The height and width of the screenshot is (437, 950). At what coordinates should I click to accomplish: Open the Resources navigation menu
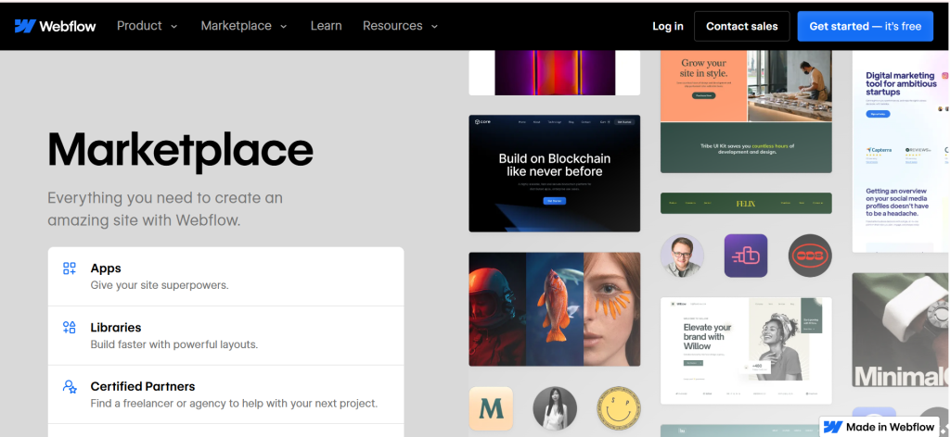tap(400, 26)
